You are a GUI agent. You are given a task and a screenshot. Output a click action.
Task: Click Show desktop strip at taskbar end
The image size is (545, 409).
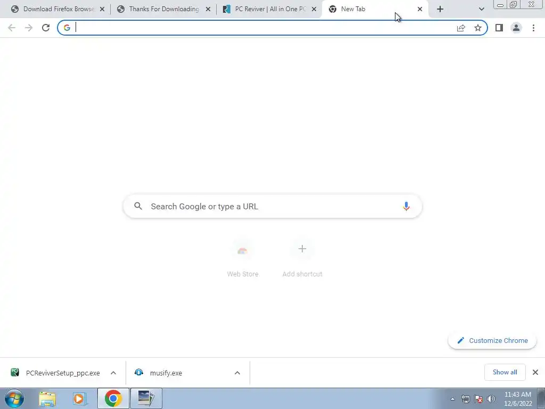point(541,398)
